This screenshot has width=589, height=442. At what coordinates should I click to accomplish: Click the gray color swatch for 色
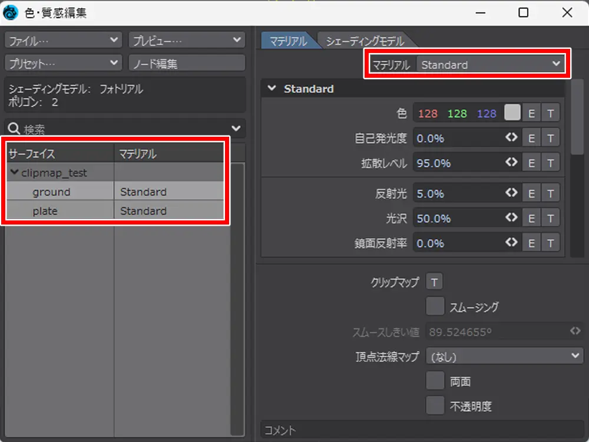[512, 113]
